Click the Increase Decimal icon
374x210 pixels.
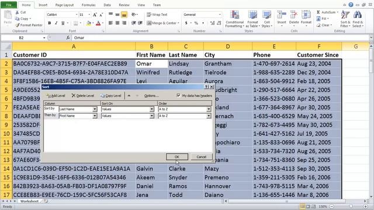(x=212, y=23)
